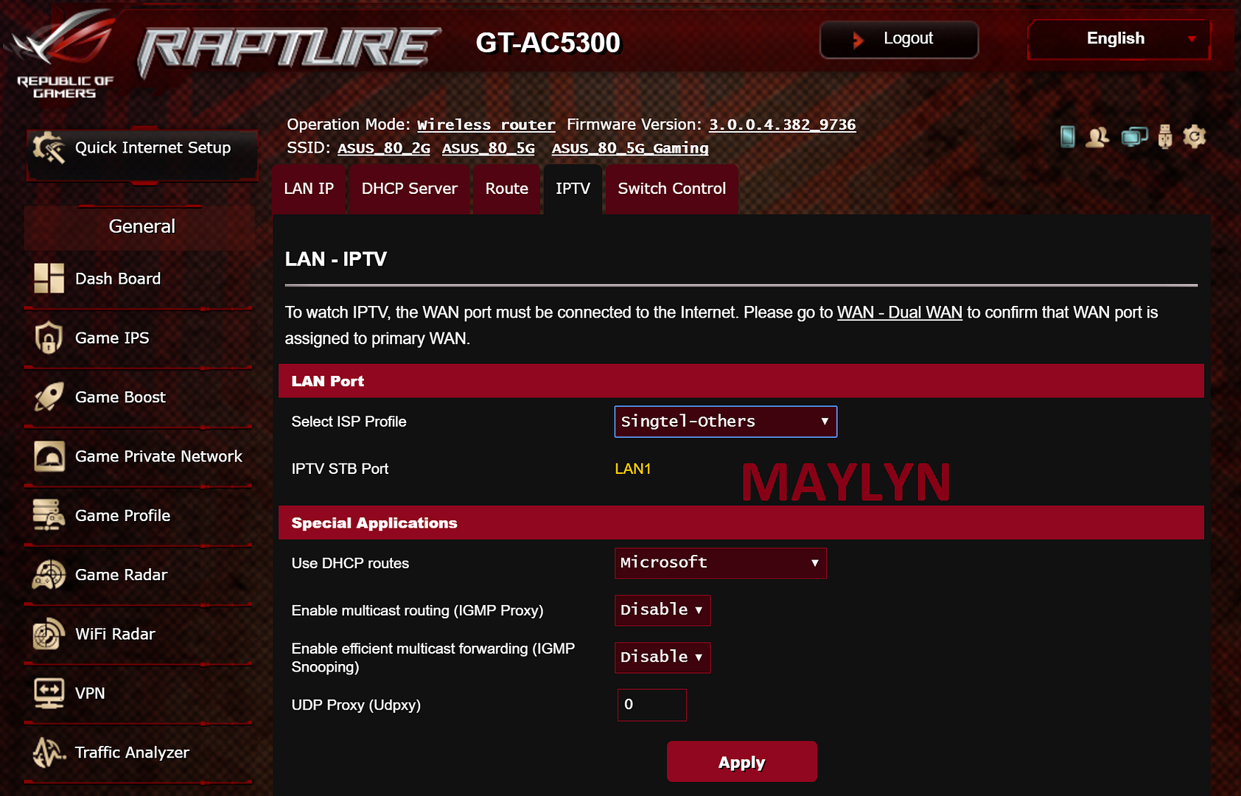1241x796 pixels.
Task: Open WiFi Radar icon
Action: (x=49, y=634)
